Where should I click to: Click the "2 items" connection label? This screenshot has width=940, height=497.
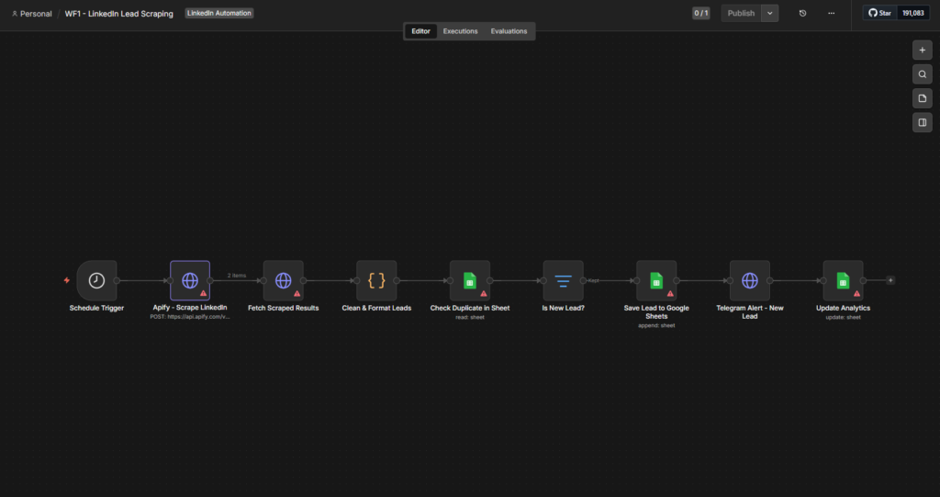tap(237, 276)
